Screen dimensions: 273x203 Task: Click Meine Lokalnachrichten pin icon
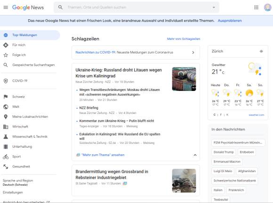tap(6, 117)
